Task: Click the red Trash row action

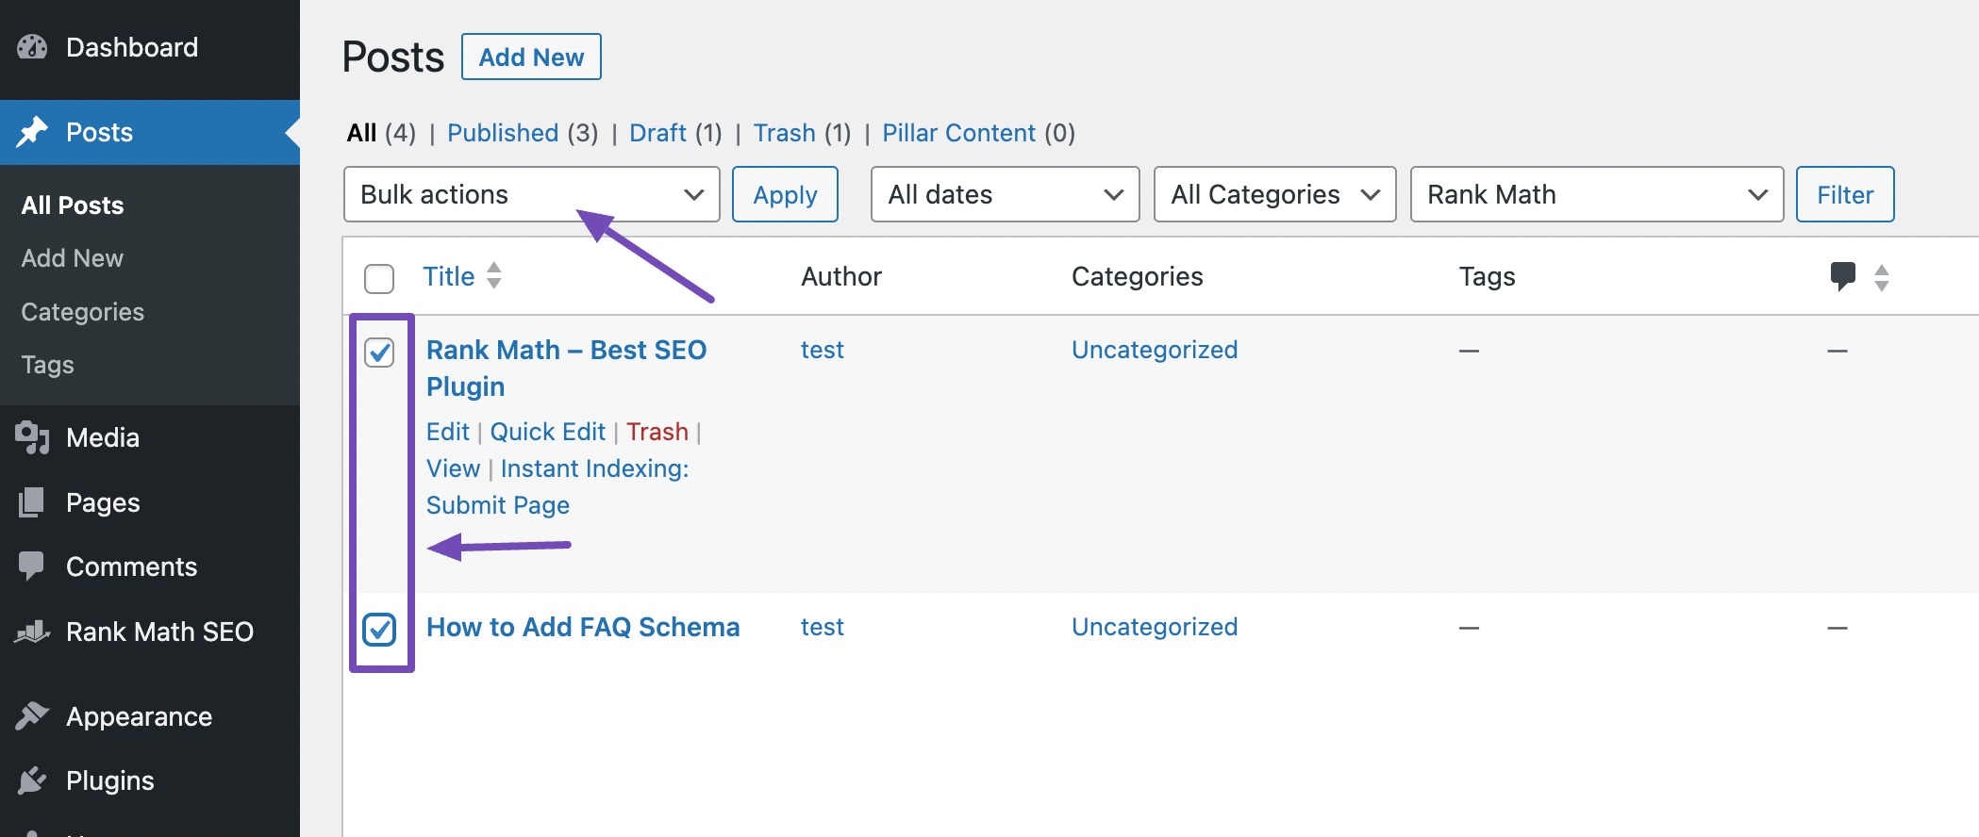Action: click(x=657, y=432)
